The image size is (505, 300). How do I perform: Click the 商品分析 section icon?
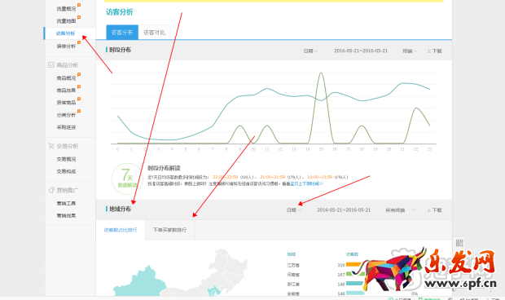[50, 64]
